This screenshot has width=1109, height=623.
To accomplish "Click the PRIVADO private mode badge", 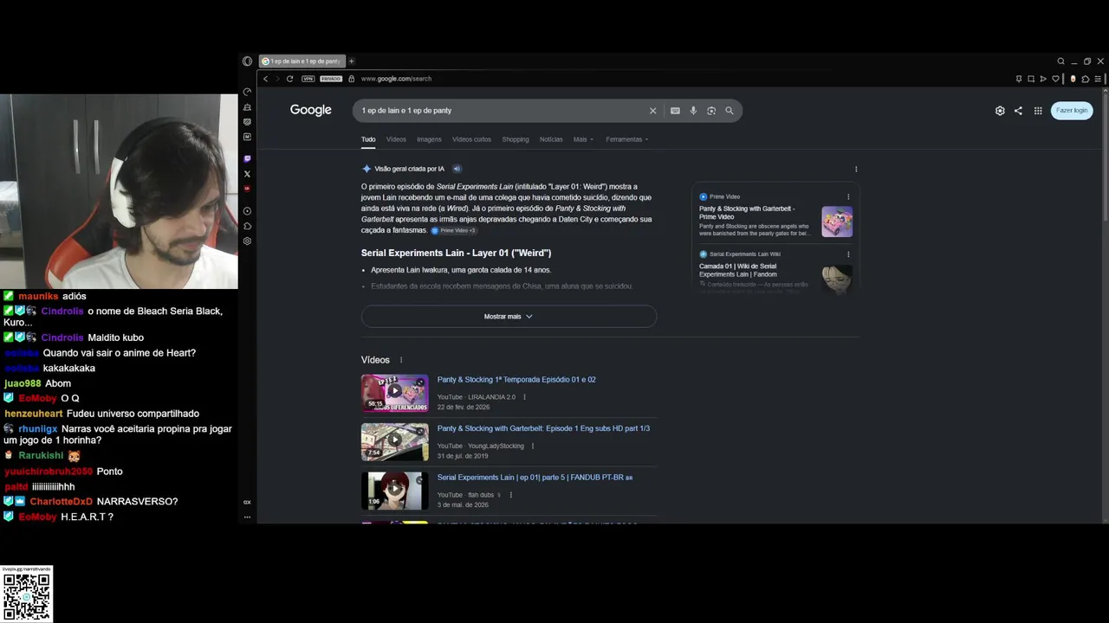I will click(x=331, y=79).
